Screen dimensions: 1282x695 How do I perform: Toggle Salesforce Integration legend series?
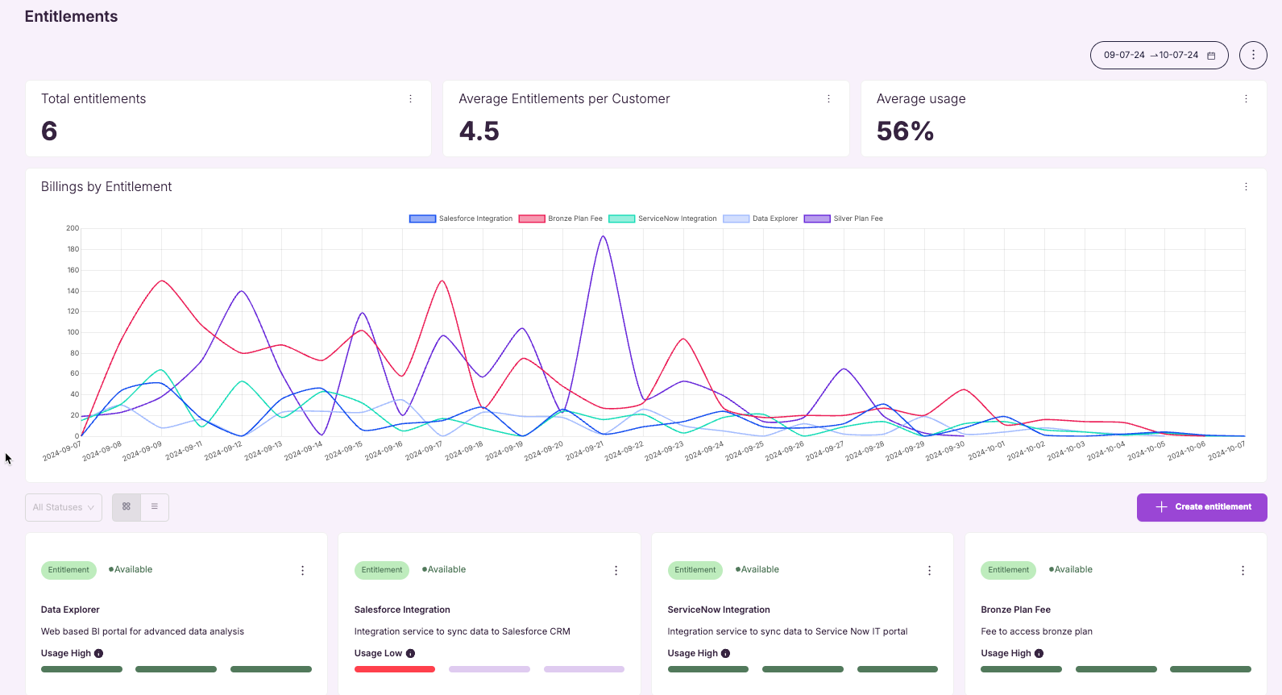click(x=461, y=218)
